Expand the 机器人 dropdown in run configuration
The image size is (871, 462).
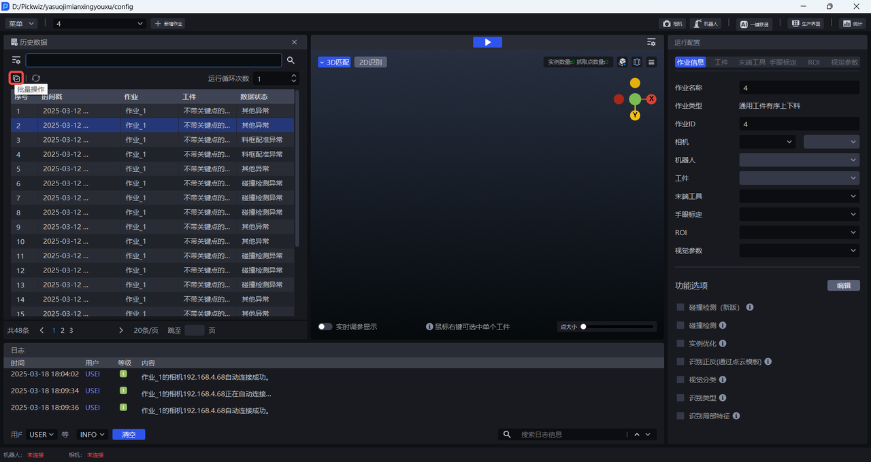[799, 160]
